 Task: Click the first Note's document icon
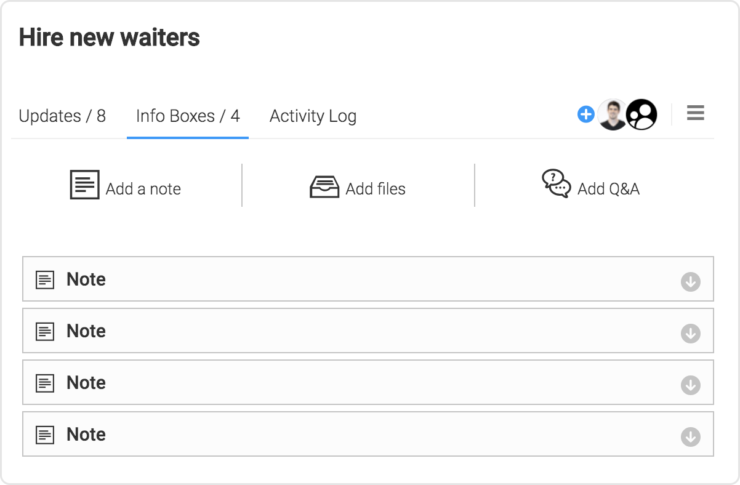click(x=45, y=280)
